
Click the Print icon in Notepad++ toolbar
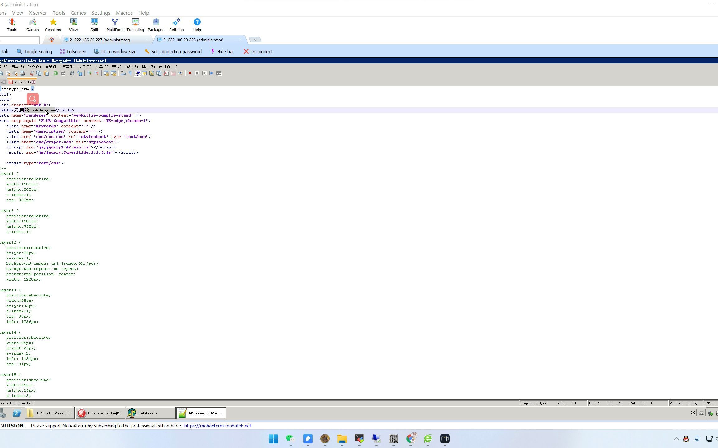coord(22,73)
